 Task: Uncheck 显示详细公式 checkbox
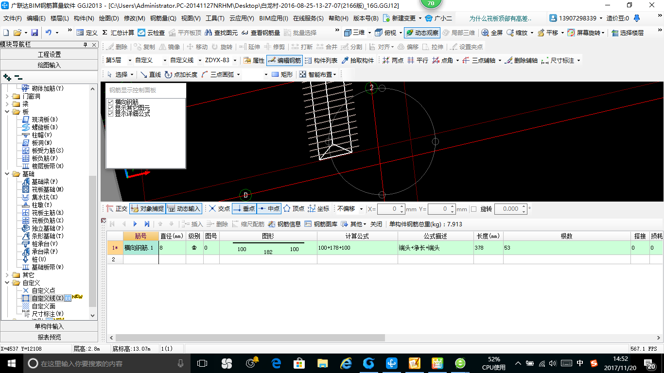[110, 114]
